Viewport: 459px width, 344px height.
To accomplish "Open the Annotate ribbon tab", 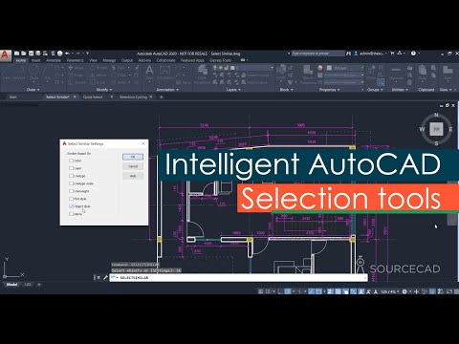I will (x=54, y=60).
